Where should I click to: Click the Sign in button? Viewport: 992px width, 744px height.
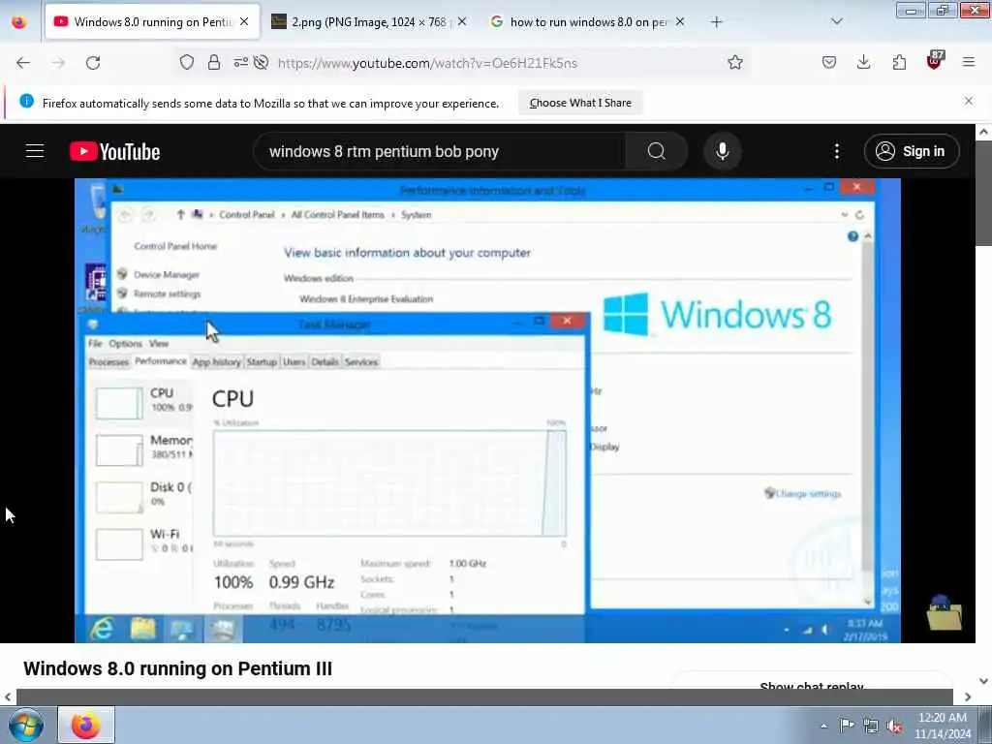pos(911,151)
